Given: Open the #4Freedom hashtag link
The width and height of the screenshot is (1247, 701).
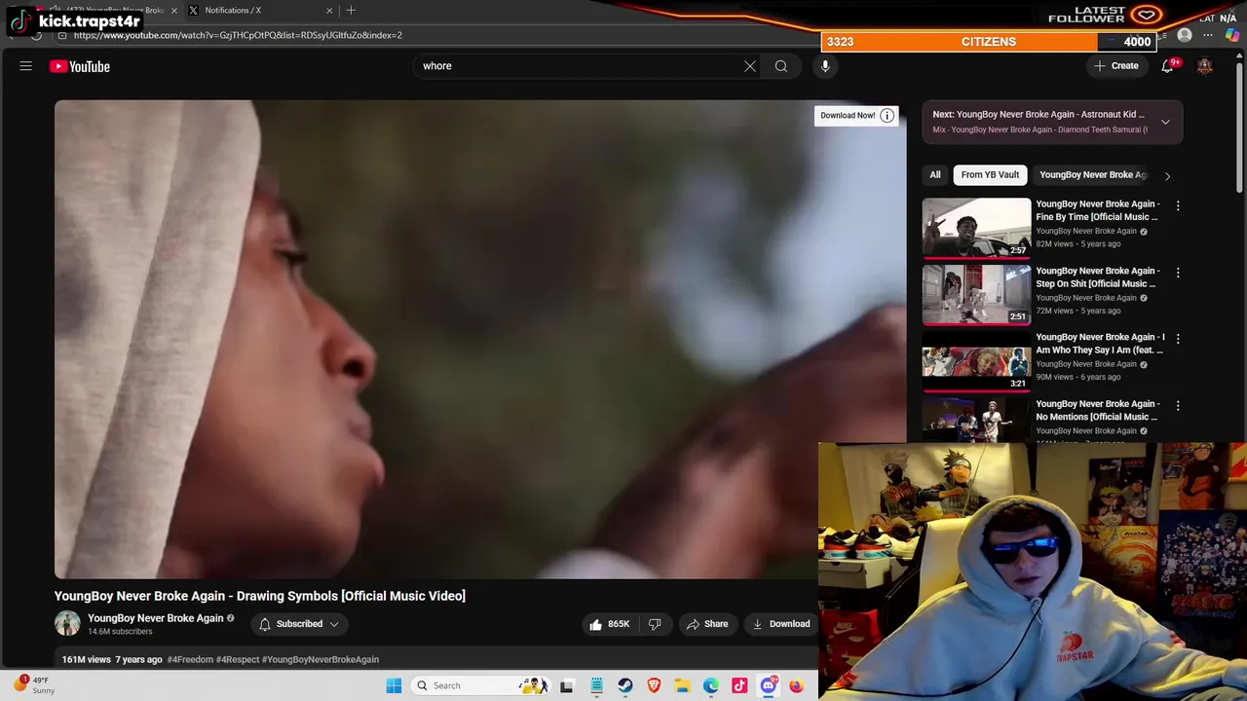Looking at the screenshot, I should click(190, 660).
